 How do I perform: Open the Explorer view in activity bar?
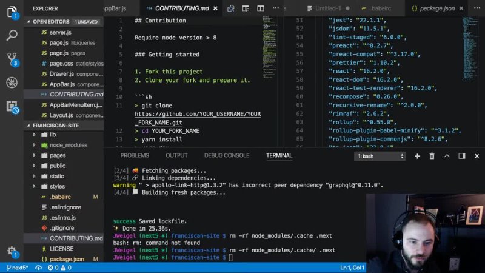pos(12,12)
